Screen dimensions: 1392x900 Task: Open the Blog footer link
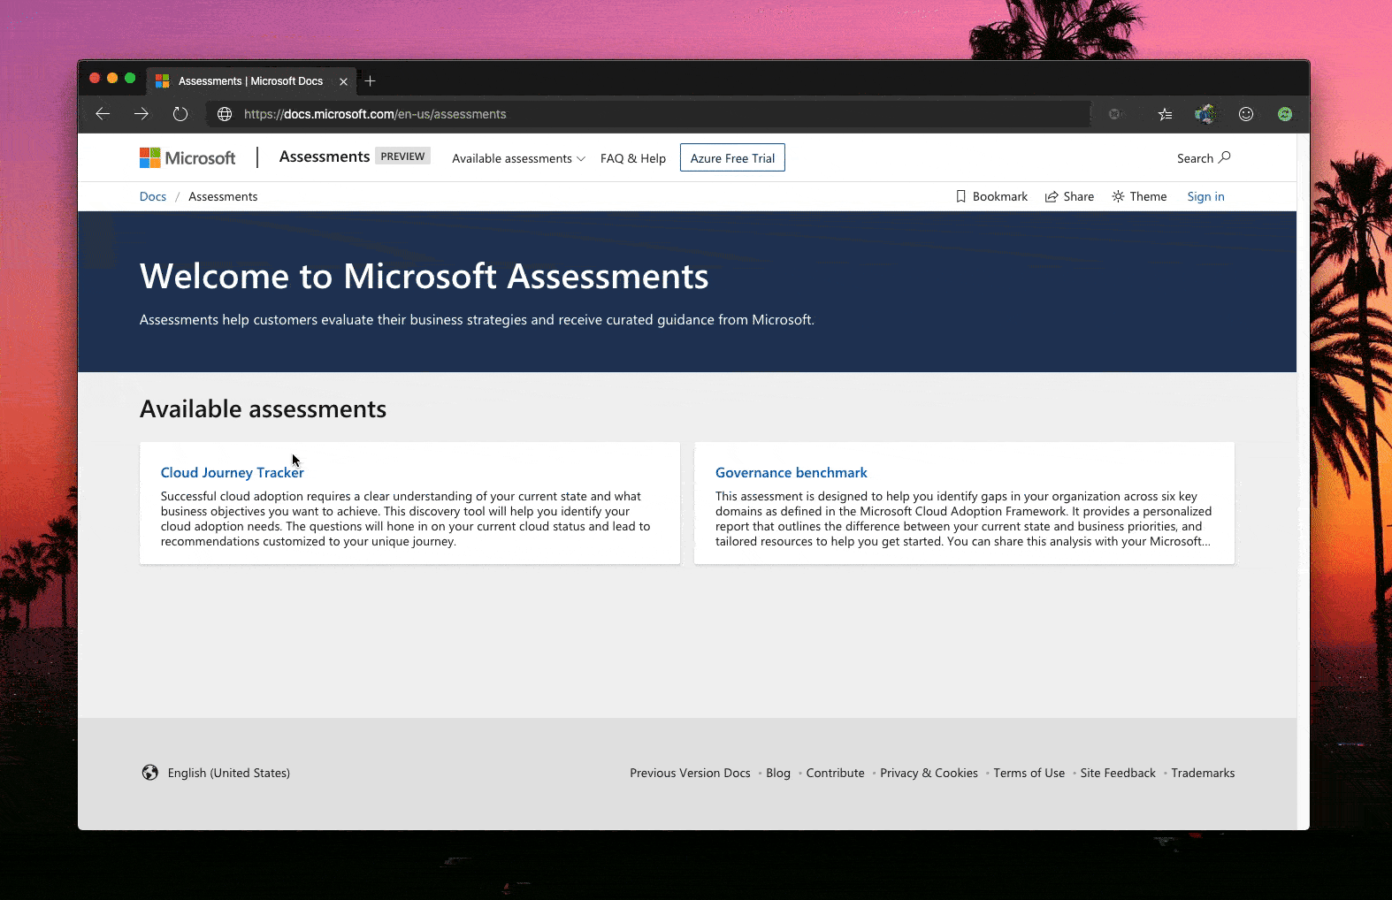(778, 773)
